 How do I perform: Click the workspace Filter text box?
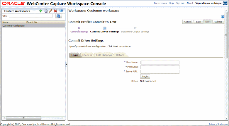pos(30,16)
